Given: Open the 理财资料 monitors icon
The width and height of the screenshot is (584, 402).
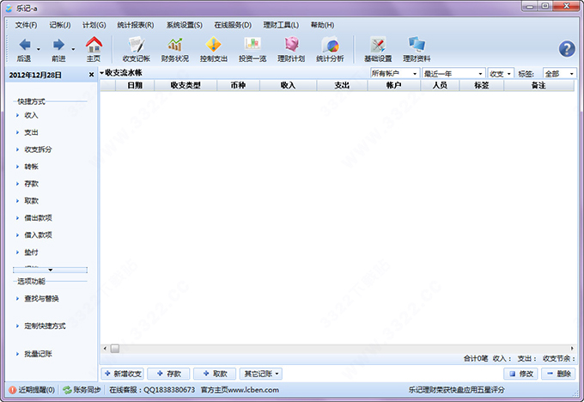Looking at the screenshot, I should tap(417, 45).
